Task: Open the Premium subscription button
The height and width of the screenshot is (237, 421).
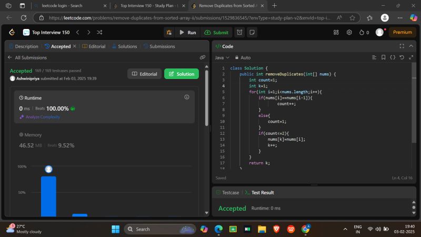Action: tap(402, 32)
